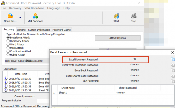Open the Language menu
Image resolution: width=175 pixels, height=108 pixels.
[54, 8]
